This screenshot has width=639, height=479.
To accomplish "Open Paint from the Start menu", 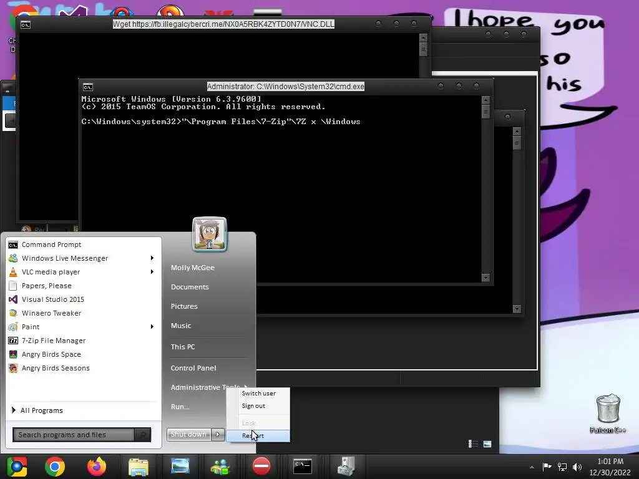I will pos(31,327).
